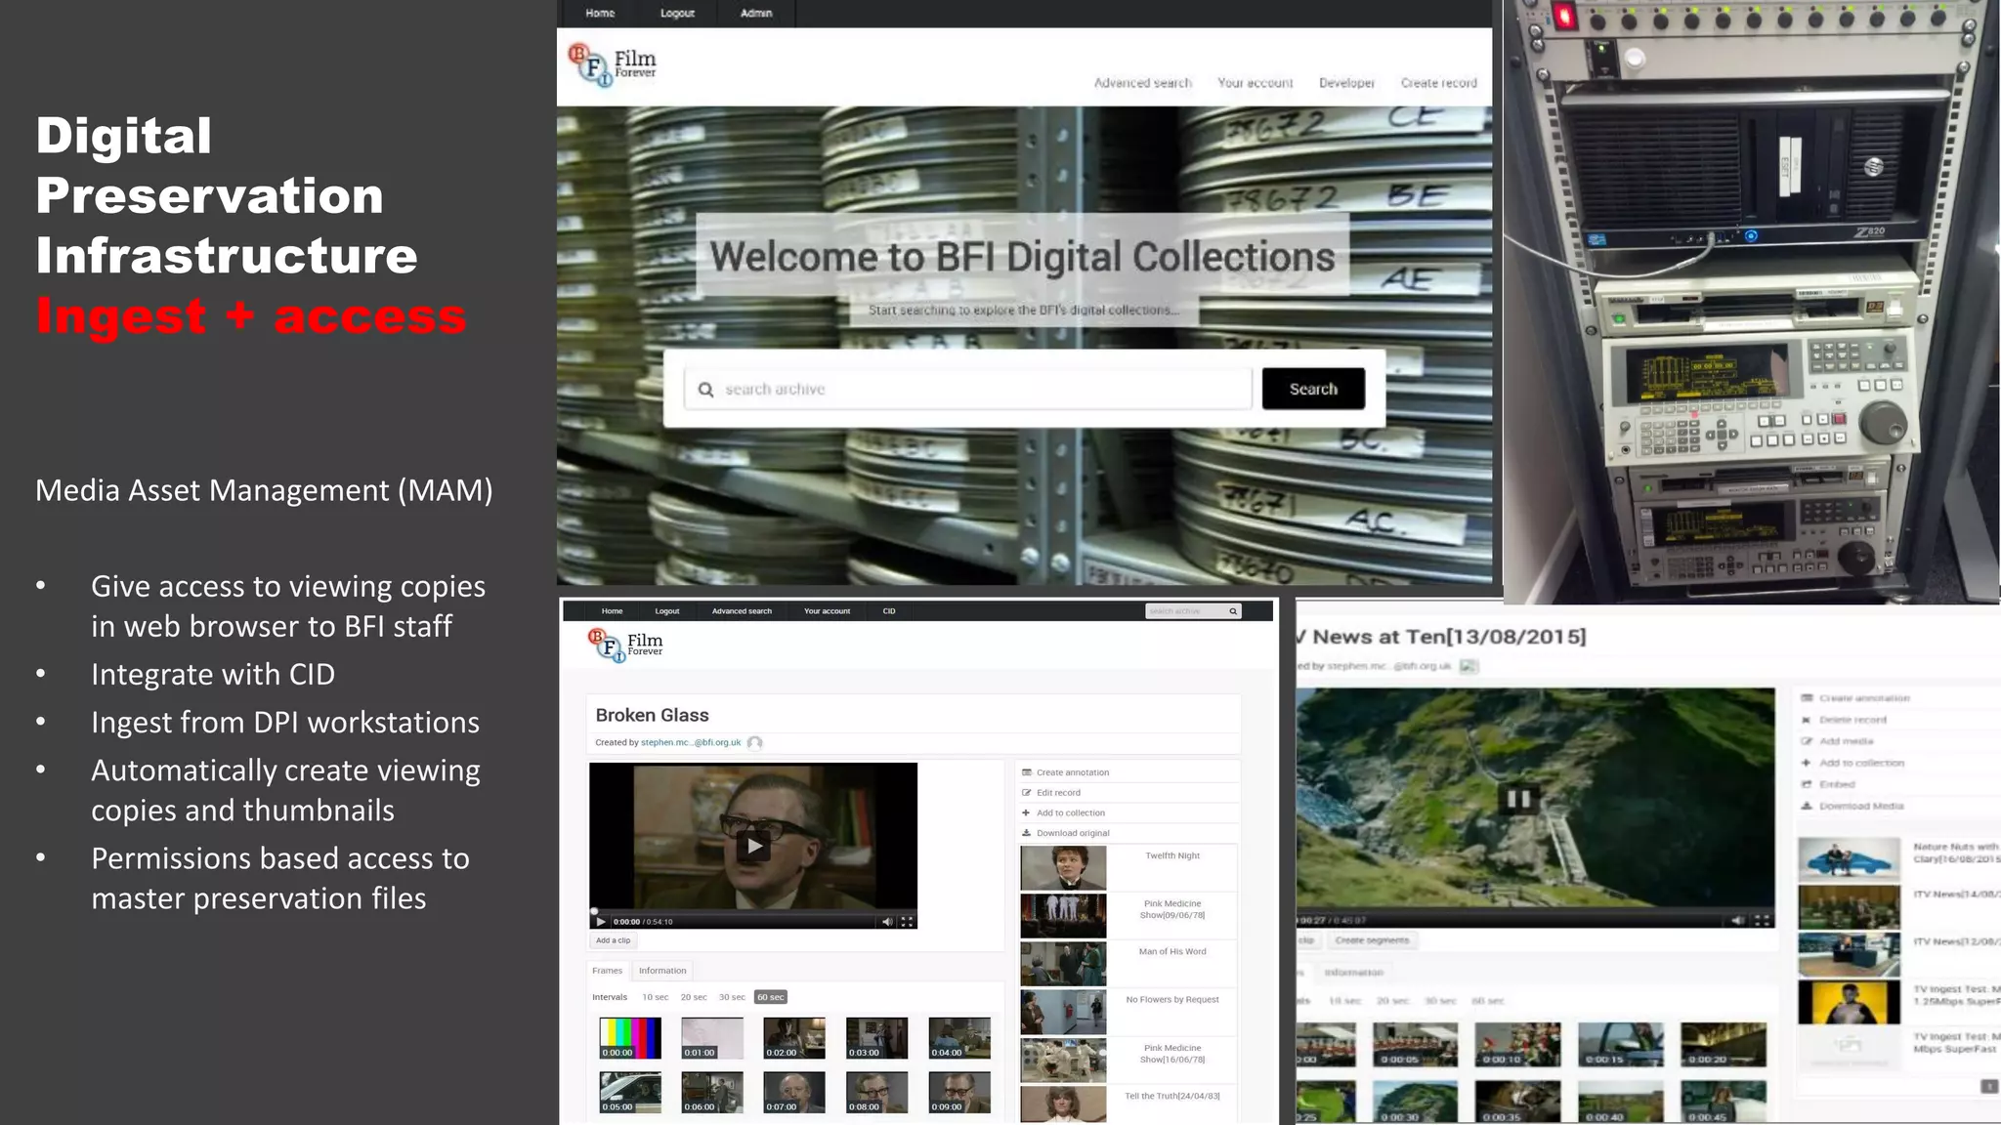Switch to the Frames tab on the Broken Glass page

tap(607, 971)
